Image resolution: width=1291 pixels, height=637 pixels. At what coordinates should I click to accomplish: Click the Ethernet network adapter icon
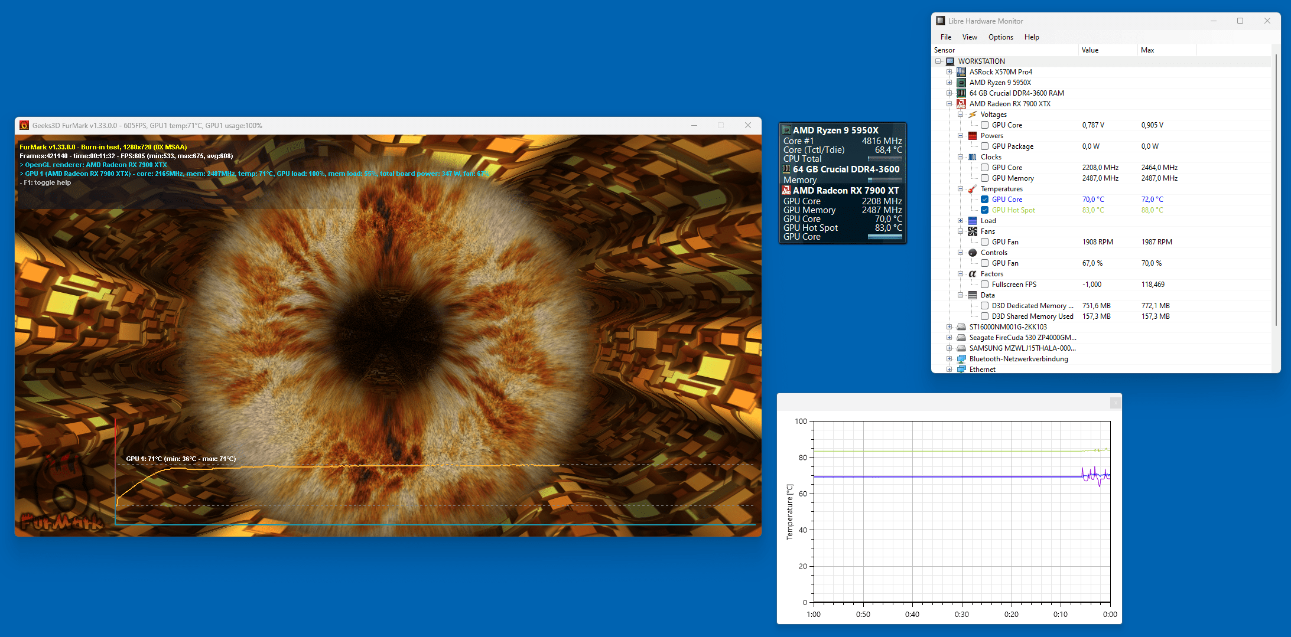pos(961,370)
